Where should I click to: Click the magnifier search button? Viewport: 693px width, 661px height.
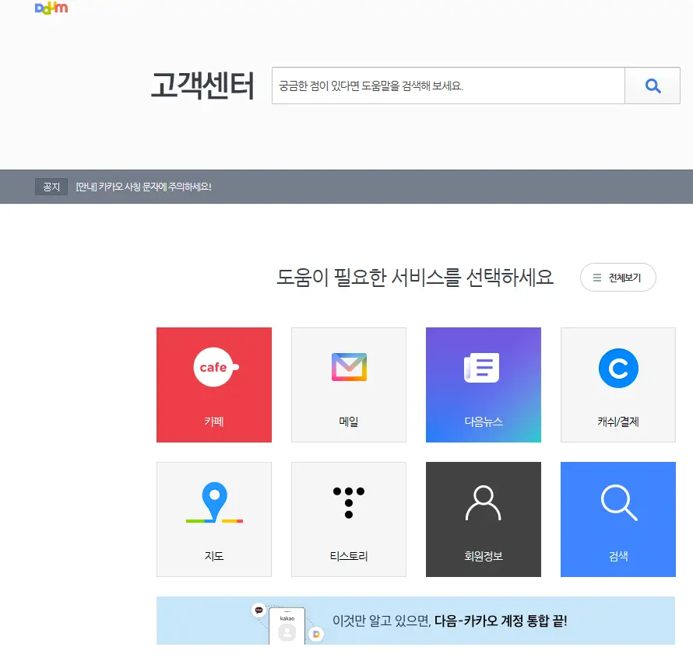[x=653, y=86]
